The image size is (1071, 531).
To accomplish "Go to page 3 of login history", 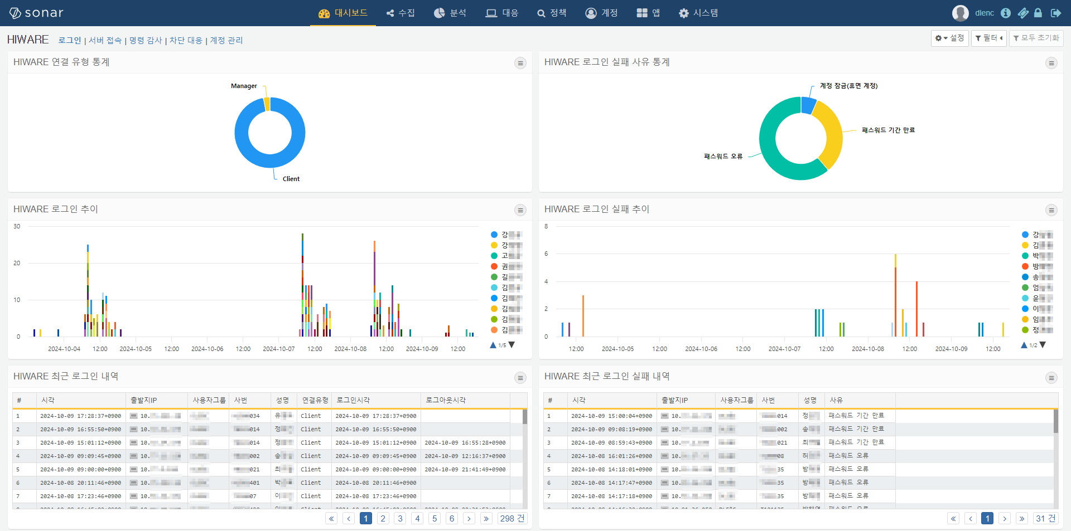I will pyautogui.click(x=400, y=518).
